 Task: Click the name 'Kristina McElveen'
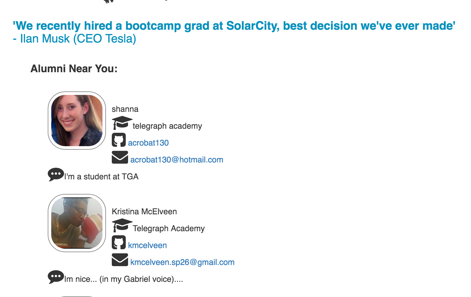[x=144, y=212]
